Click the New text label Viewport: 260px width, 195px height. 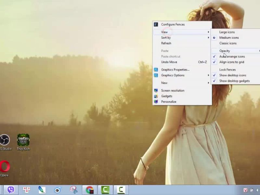(x=164, y=83)
